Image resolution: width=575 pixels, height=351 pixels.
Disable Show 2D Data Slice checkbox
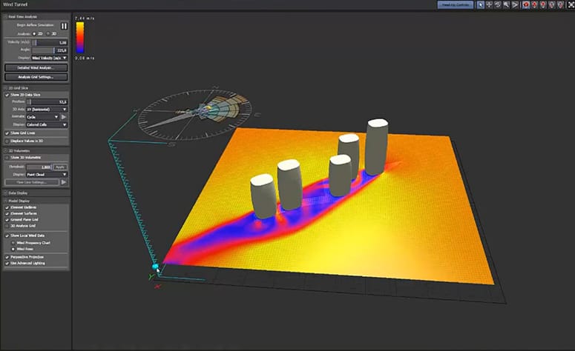click(7, 95)
